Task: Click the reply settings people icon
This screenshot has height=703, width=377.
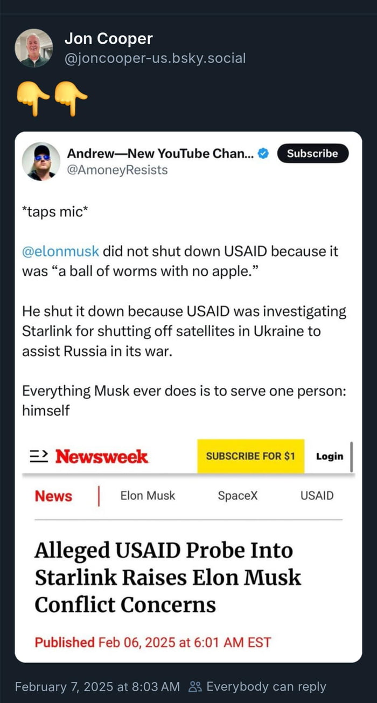Action: (x=195, y=686)
